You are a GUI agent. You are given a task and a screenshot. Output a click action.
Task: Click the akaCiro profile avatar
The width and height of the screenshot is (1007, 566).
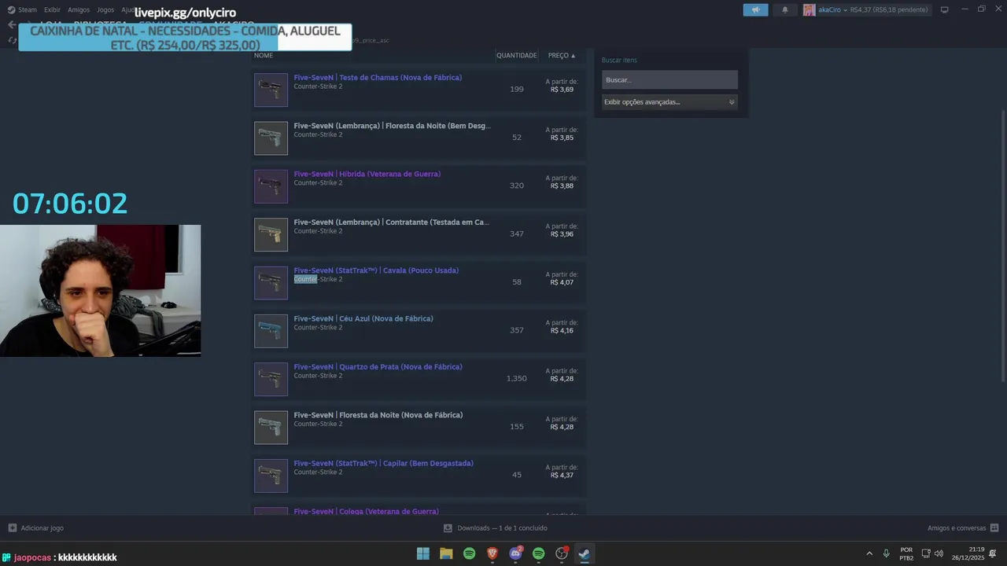click(809, 9)
